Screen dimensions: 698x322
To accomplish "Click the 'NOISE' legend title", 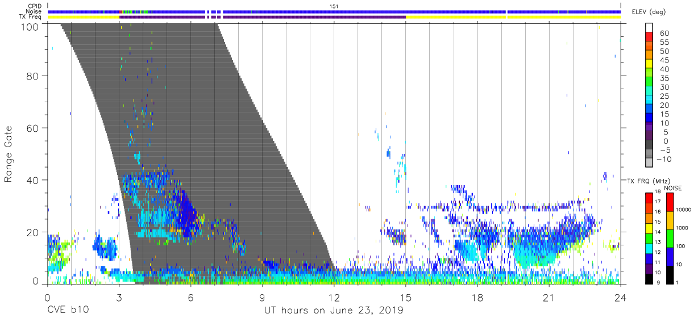I will (x=672, y=188).
